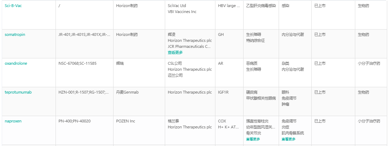The width and height of the screenshot is (389, 146).
Task: Select the naproxen drug link
Action: click(x=13, y=121)
